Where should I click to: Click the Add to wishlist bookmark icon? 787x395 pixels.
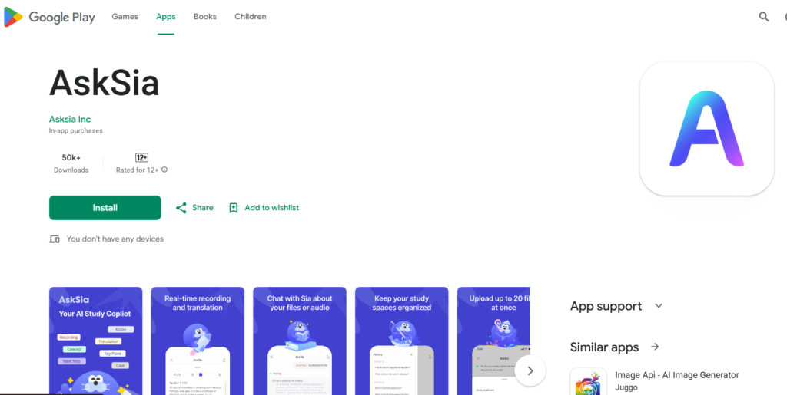click(233, 208)
